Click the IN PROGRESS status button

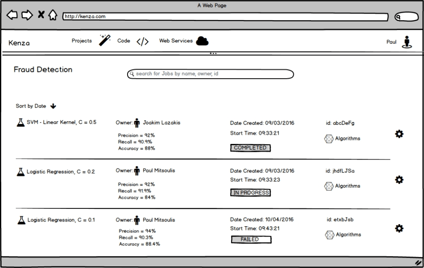pyautogui.click(x=251, y=193)
